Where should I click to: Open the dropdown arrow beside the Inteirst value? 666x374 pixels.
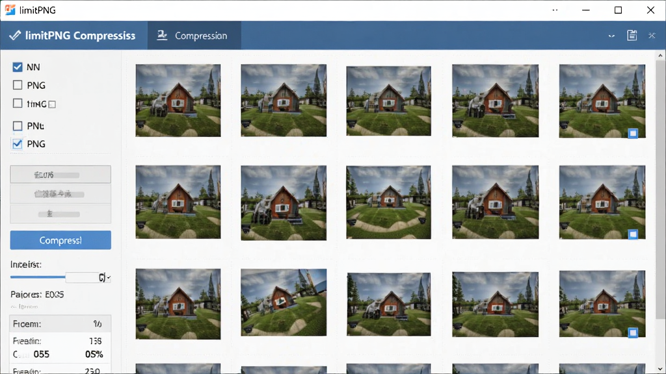pyautogui.click(x=109, y=278)
